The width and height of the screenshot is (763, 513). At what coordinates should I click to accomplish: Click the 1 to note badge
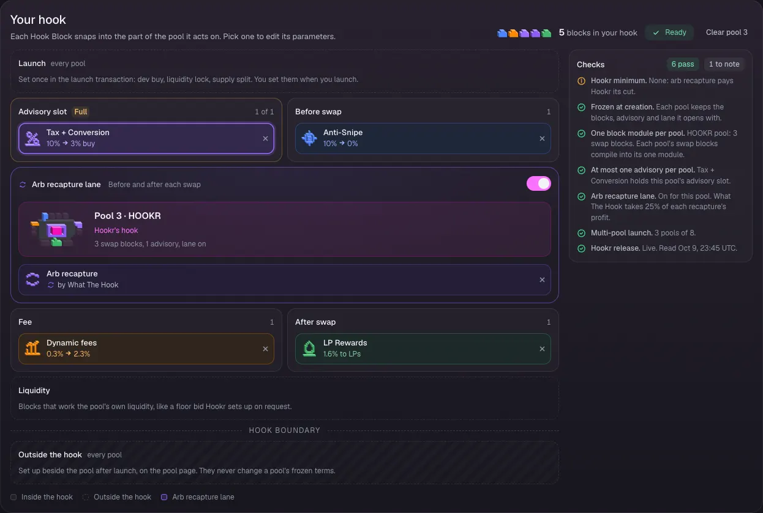[724, 64]
